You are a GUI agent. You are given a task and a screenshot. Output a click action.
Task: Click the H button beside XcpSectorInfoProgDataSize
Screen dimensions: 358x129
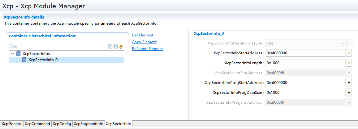tap(349, 93)
